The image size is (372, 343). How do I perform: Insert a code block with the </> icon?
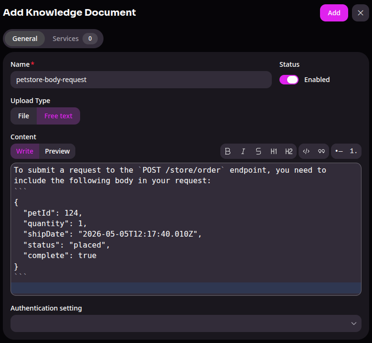(306, 151)
